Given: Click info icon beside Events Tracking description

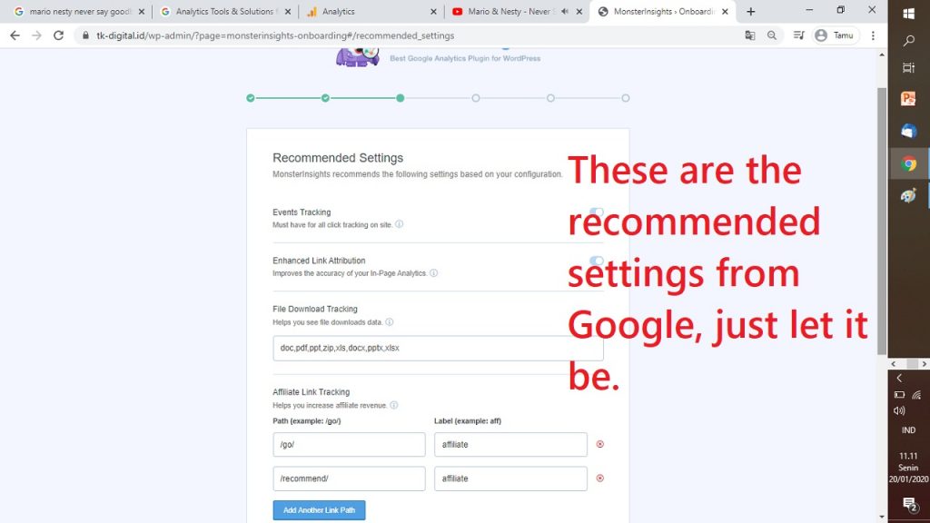Looking at the screenshot, I should pyautogui.click(x=400, y=224).
